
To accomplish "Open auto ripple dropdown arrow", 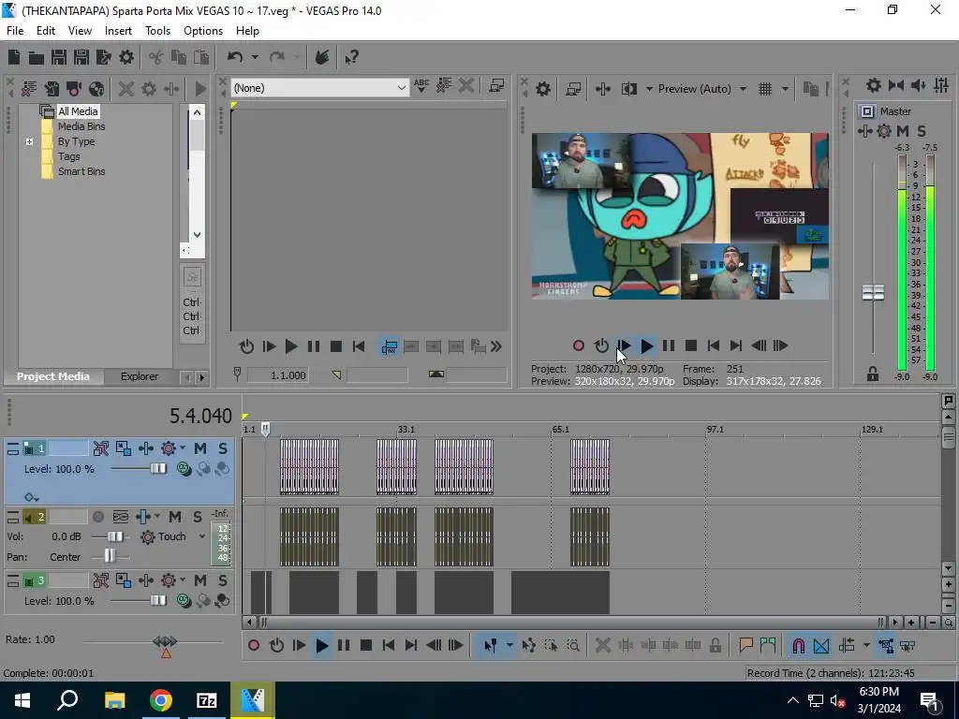I will (x=866, y=645).
